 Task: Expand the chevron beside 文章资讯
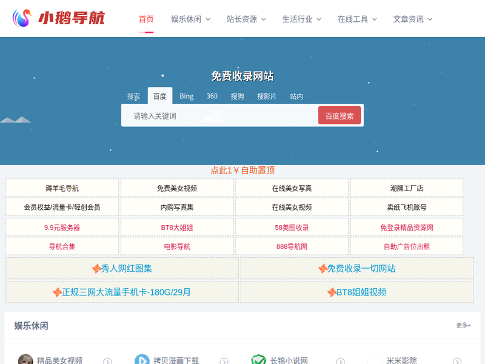(x=430, y=19)
